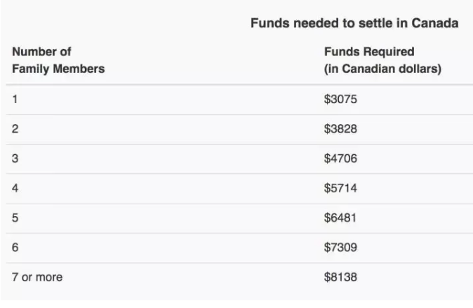Click the word 'Canada' in the title
Viewport: 473px width, 308px height.
pyautogui.click(x=434, y=23)
